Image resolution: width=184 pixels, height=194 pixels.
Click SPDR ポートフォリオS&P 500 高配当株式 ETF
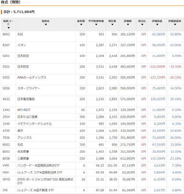(x=45, y=181)
